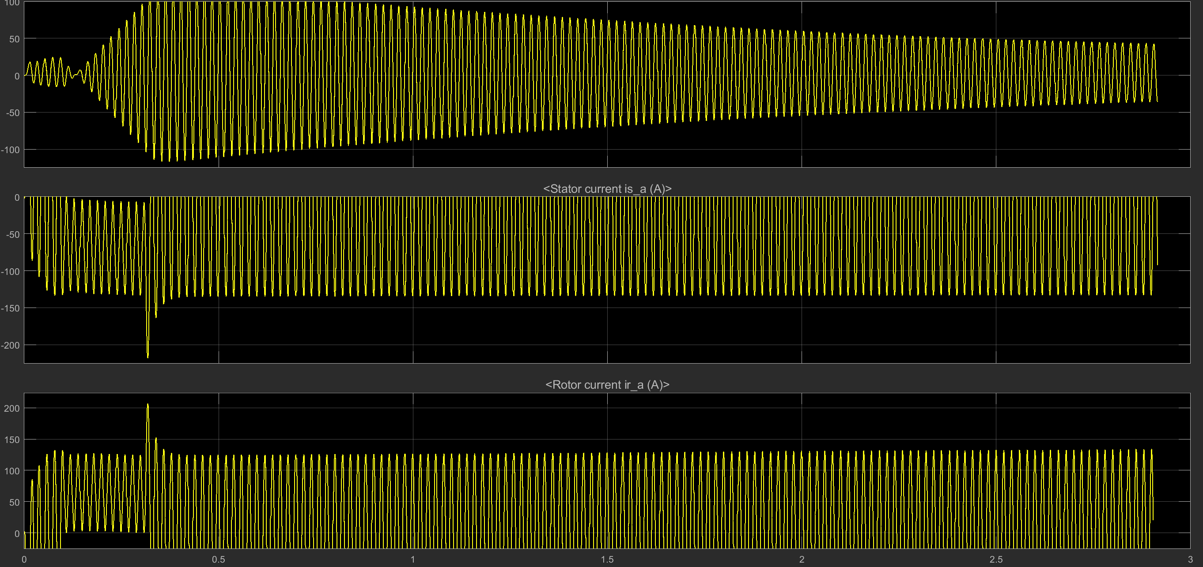Select the Stator current is_a (A) plot title

click(x=607, y=188)
